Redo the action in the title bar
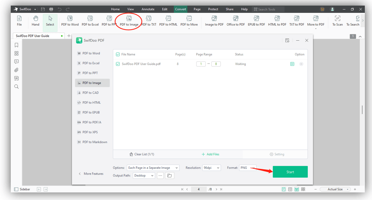 [68, 9]
